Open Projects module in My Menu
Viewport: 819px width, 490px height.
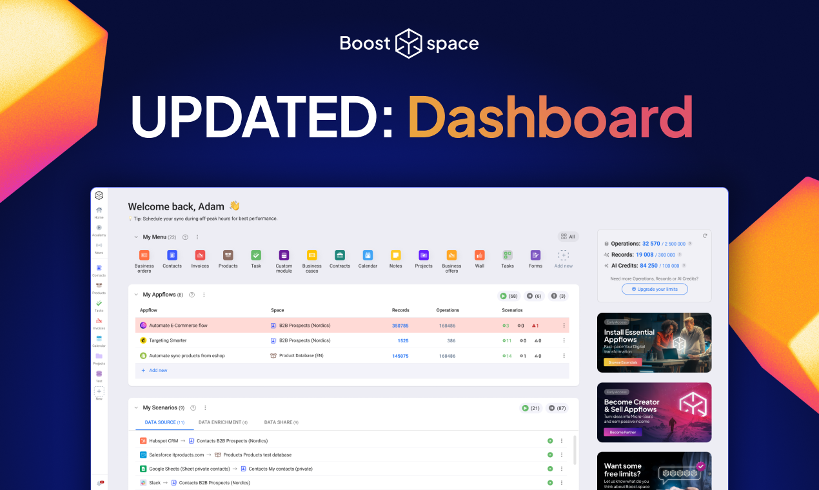(424, 259)
